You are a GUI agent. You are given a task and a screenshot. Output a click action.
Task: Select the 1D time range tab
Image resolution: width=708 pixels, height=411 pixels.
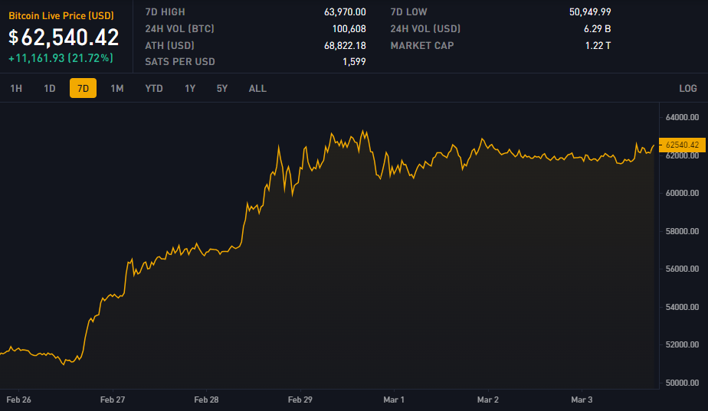click(50, 89)
